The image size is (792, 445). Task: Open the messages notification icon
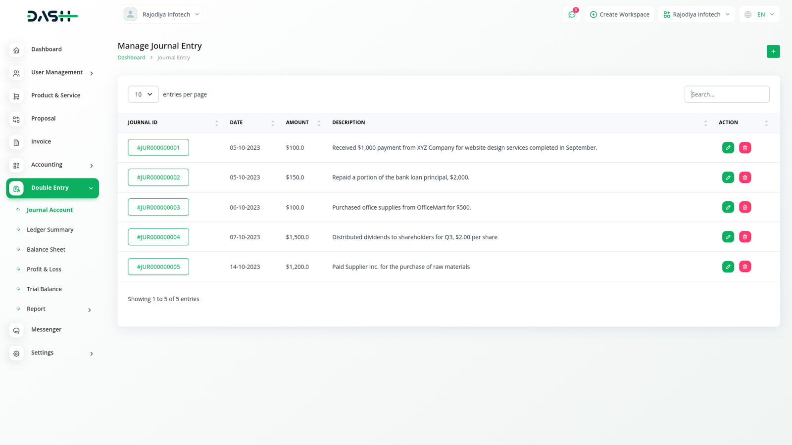point(572,14)
